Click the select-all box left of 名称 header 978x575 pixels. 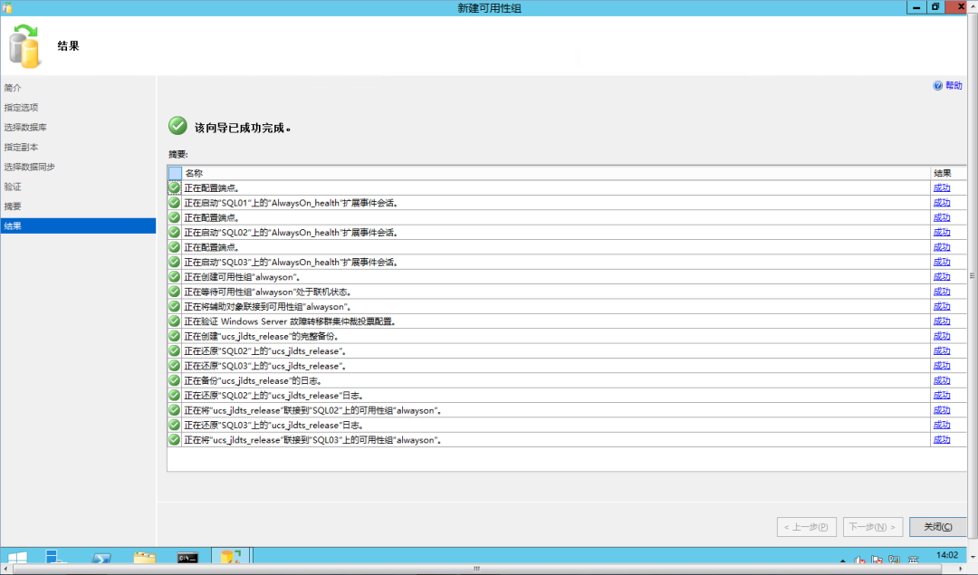(175, 173)
